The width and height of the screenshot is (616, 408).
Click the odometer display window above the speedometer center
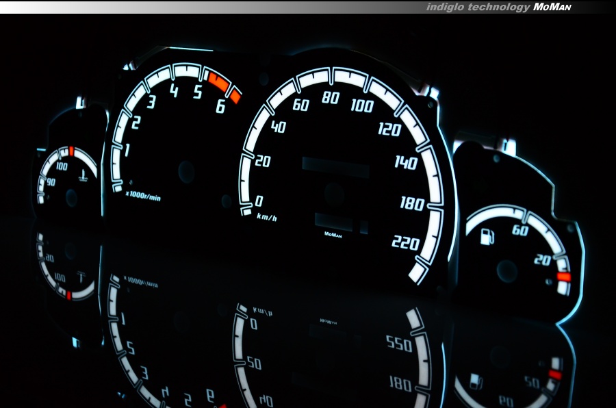335,167
